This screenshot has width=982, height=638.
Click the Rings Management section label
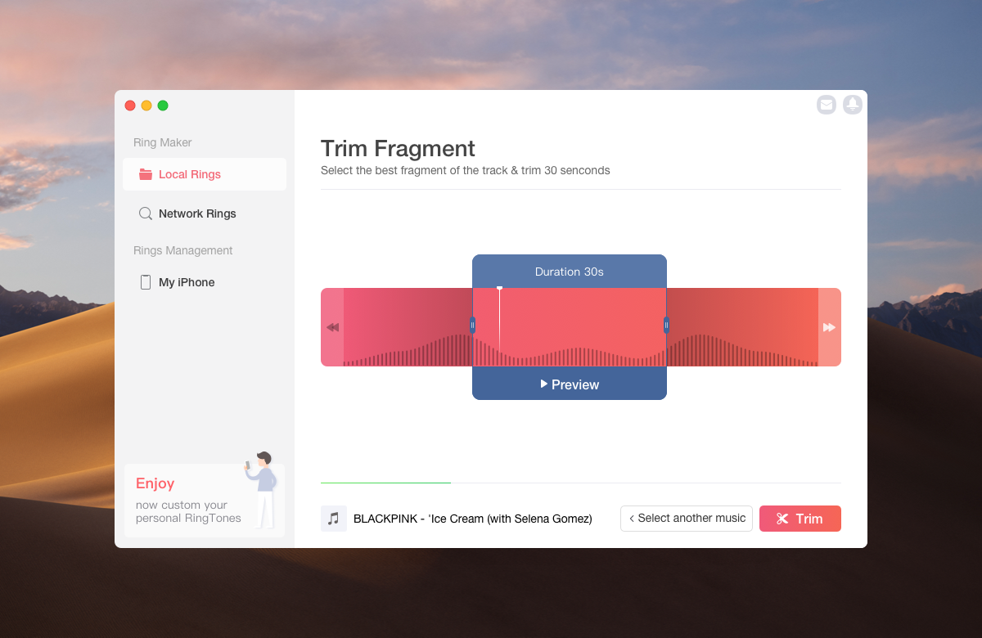click(x=183, y=250)
